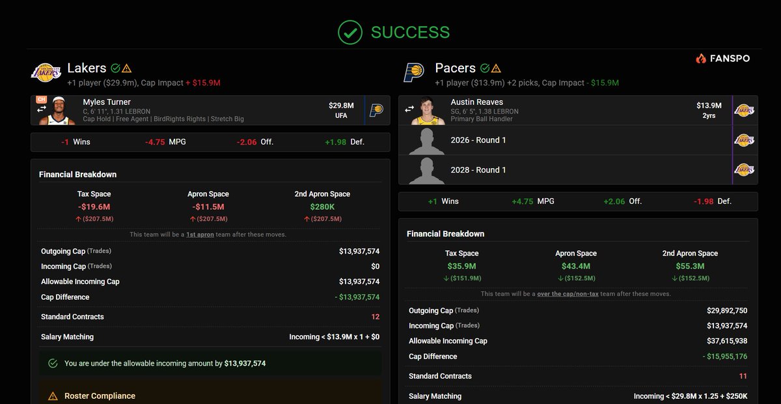781x404 pixels.
Task: Click warning icon beside Roster Compliance
Action: (x=53, y=396)
